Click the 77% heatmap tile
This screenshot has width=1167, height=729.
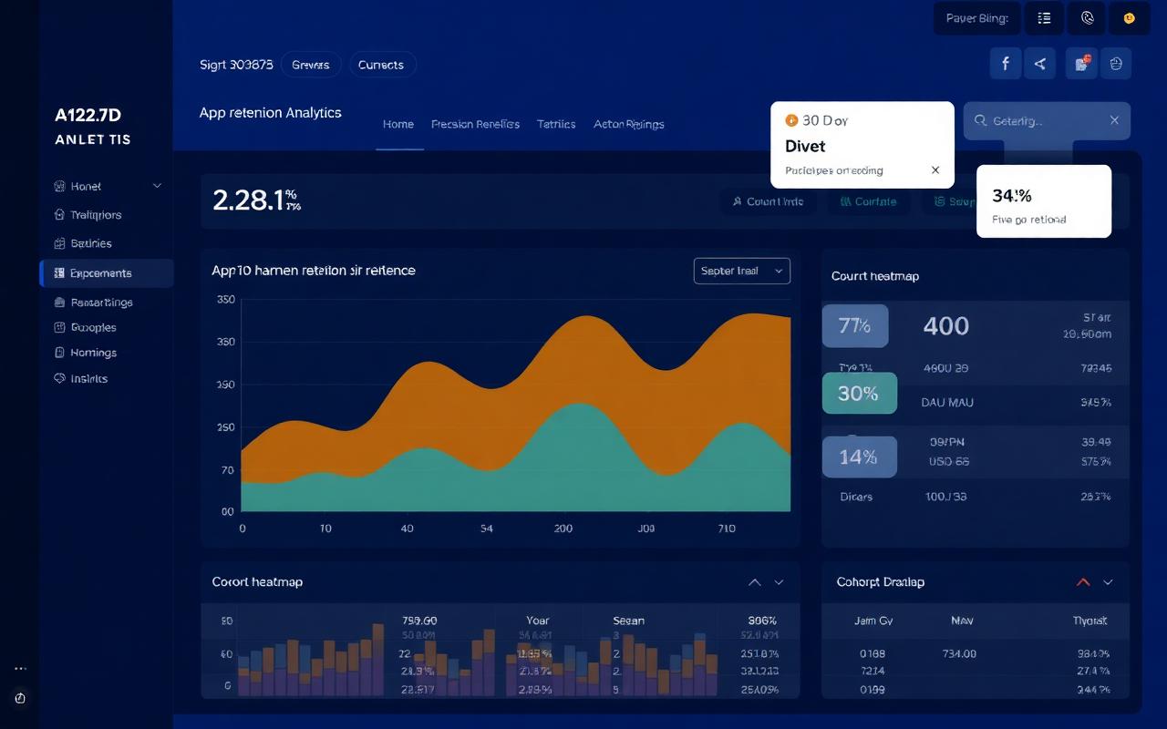(855, 325)
